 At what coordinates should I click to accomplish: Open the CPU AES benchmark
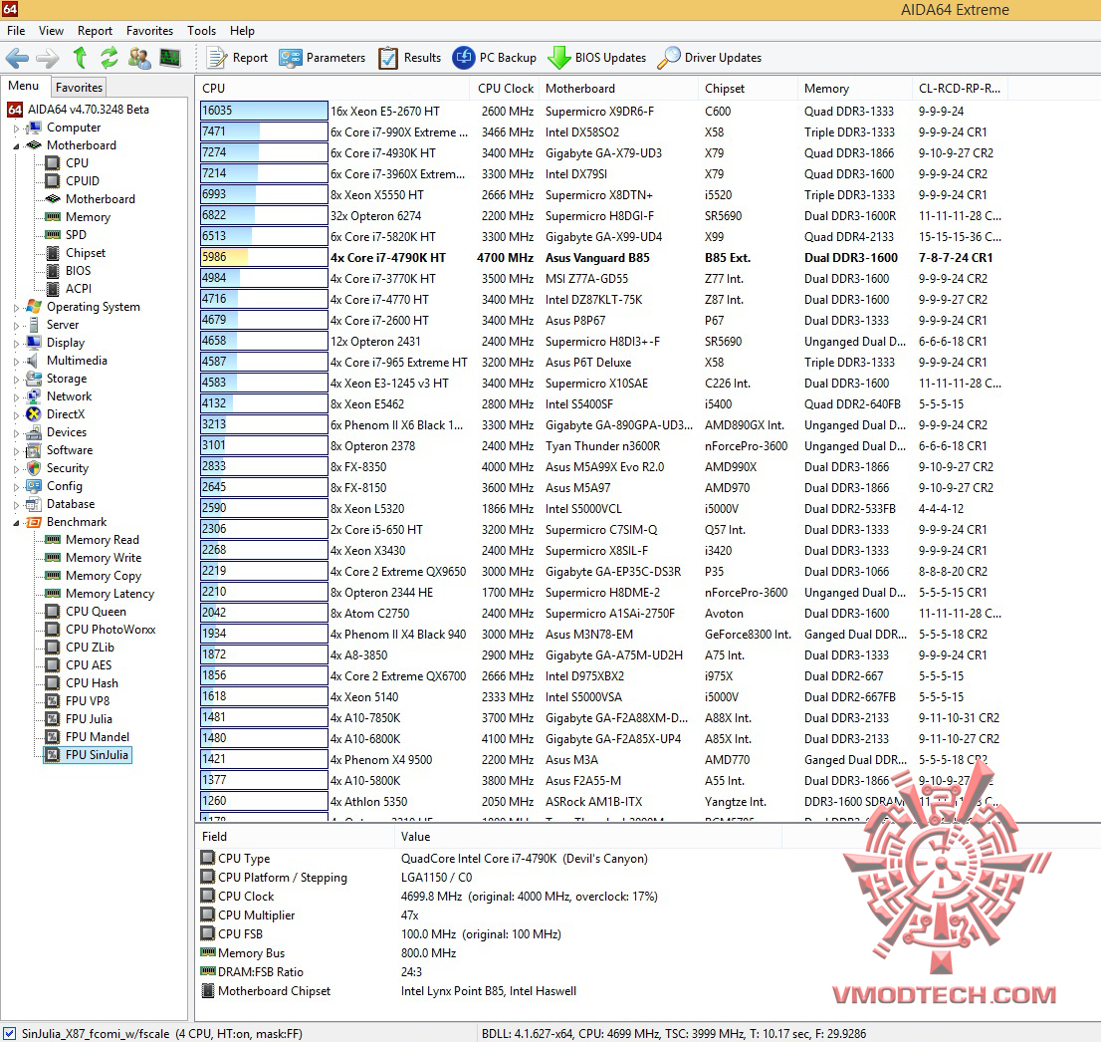[89, 664]
